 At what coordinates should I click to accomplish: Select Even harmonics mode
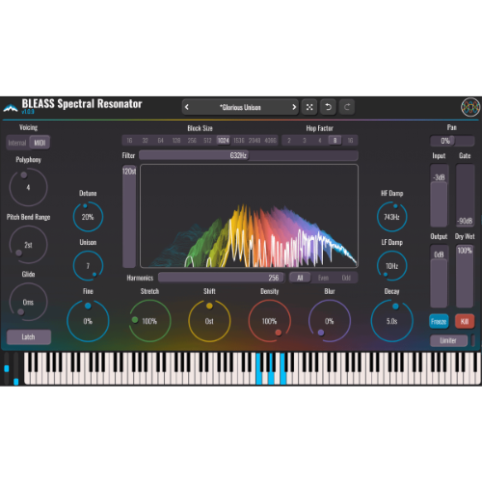323,278
